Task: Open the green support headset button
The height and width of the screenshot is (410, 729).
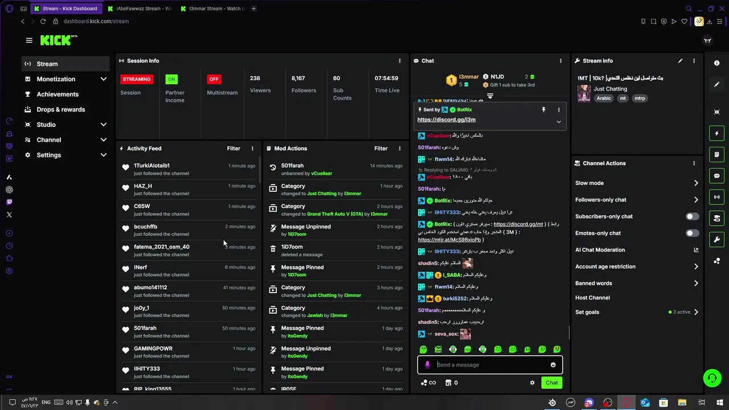Action: pos(712,378)
